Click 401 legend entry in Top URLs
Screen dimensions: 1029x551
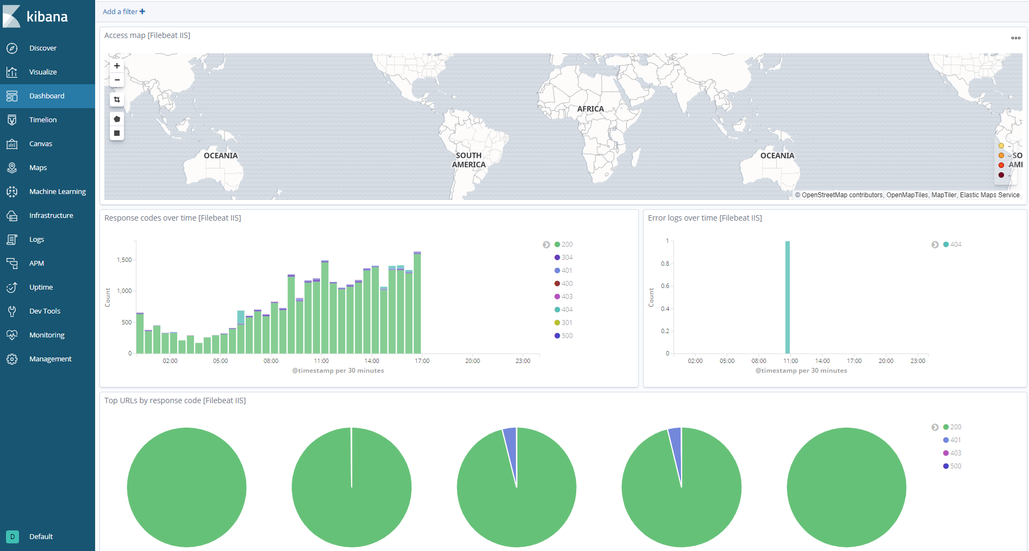(952, 440)
